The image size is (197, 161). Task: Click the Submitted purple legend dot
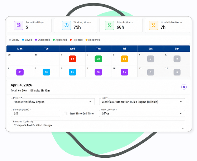point(36,40)
